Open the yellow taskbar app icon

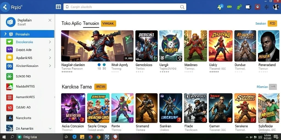[82, 137]
